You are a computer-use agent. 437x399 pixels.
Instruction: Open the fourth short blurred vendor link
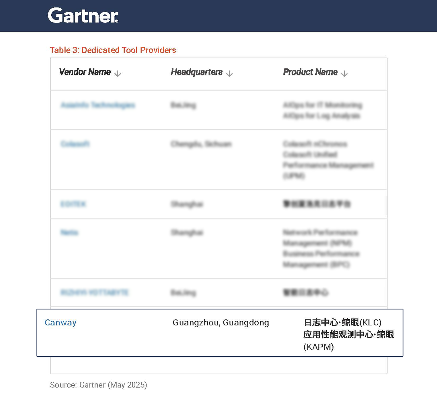coord(69,233)
